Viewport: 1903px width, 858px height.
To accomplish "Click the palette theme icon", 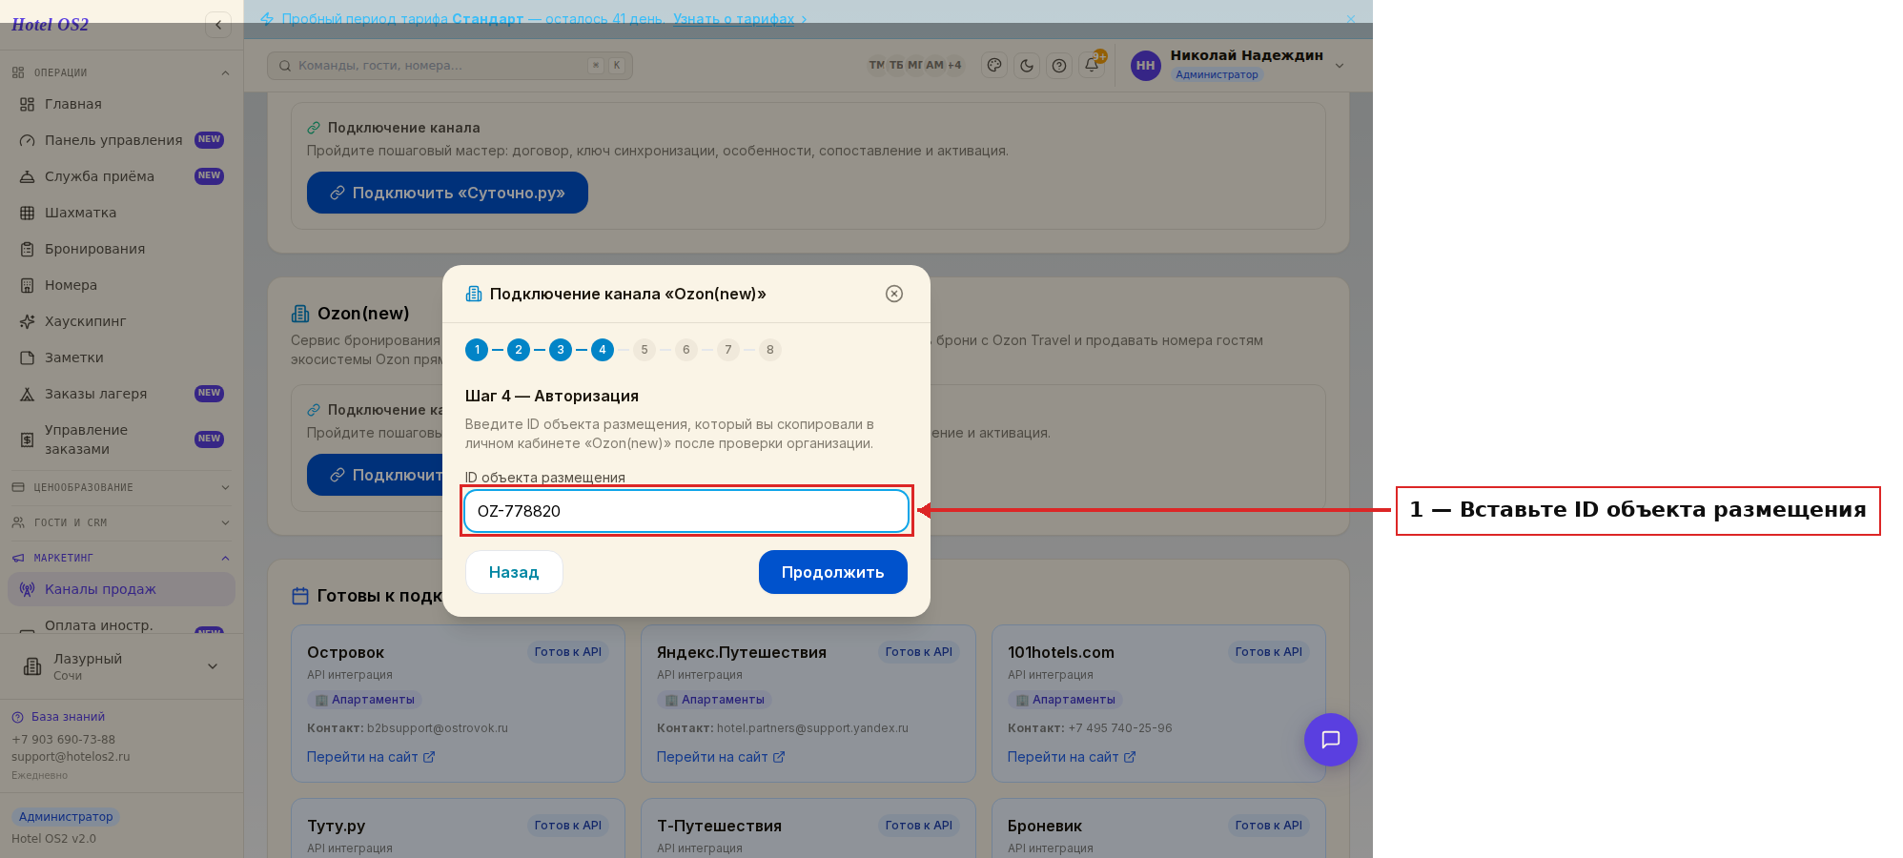I will coord(994,66).
